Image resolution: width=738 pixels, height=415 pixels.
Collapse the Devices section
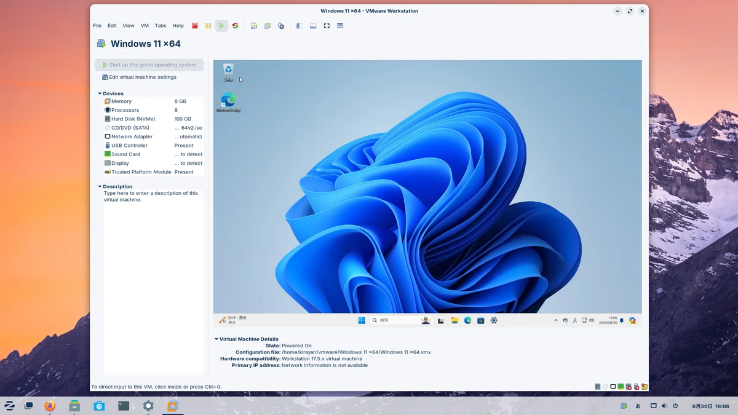[100, 93]
